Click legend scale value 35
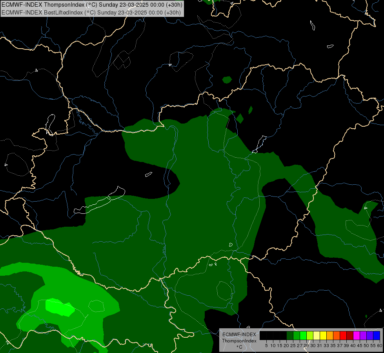 point(333,346)
